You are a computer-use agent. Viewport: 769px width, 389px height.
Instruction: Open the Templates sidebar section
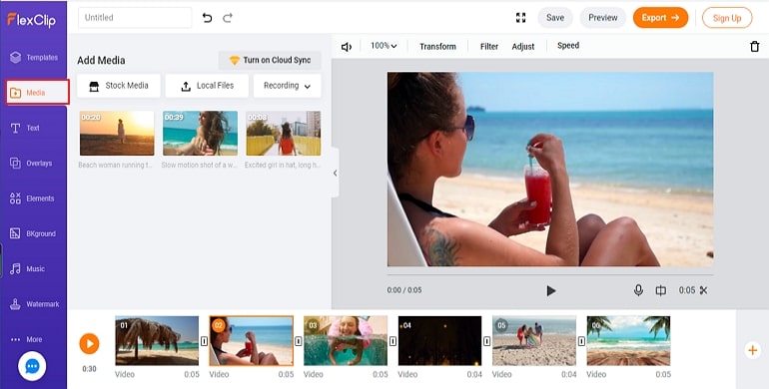34,57
